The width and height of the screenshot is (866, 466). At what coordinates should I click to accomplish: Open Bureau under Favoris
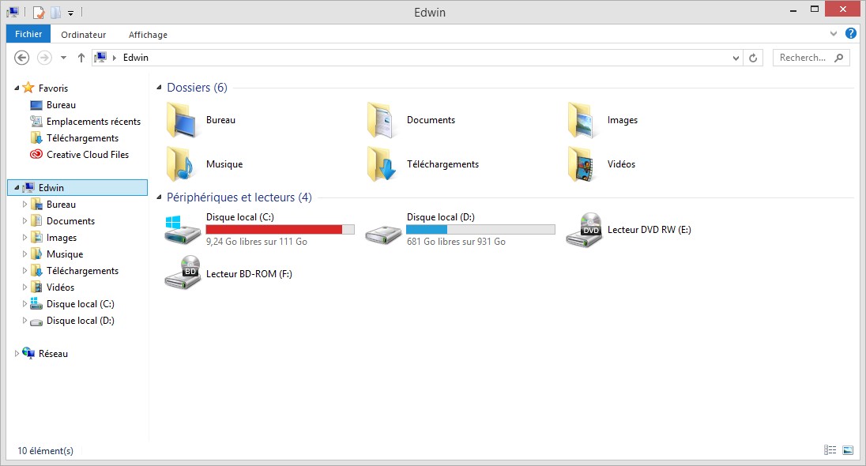coord(53,105)
